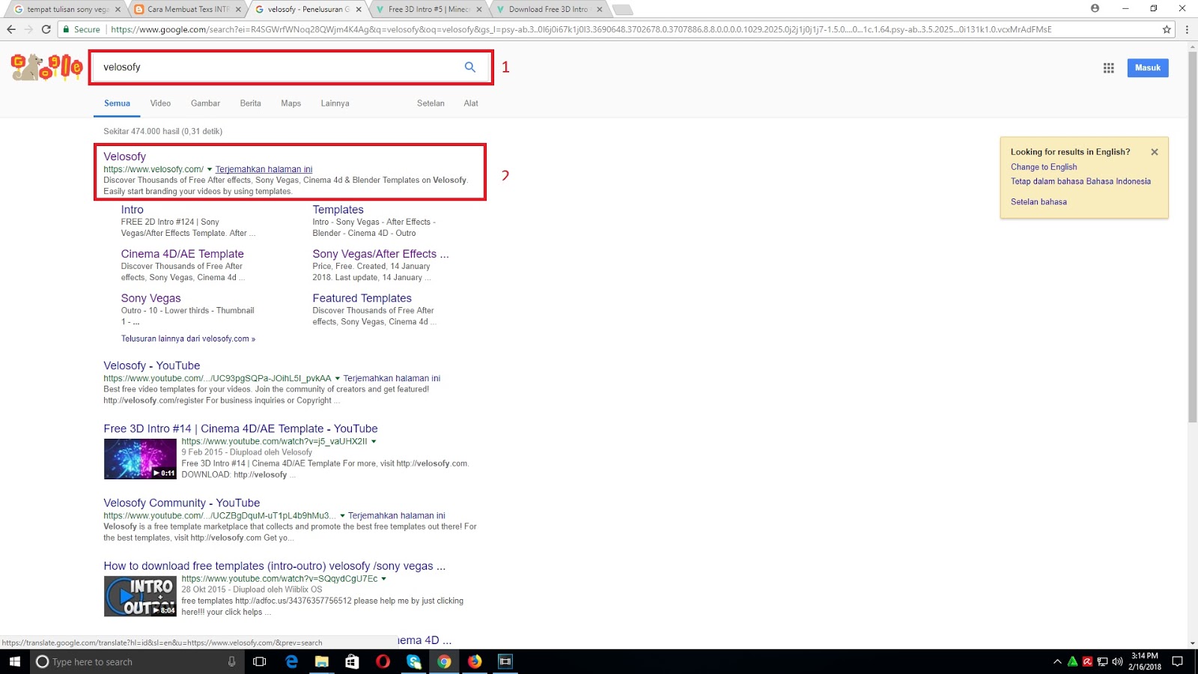Click the blue search magnifier icon

tap(470, 67)
